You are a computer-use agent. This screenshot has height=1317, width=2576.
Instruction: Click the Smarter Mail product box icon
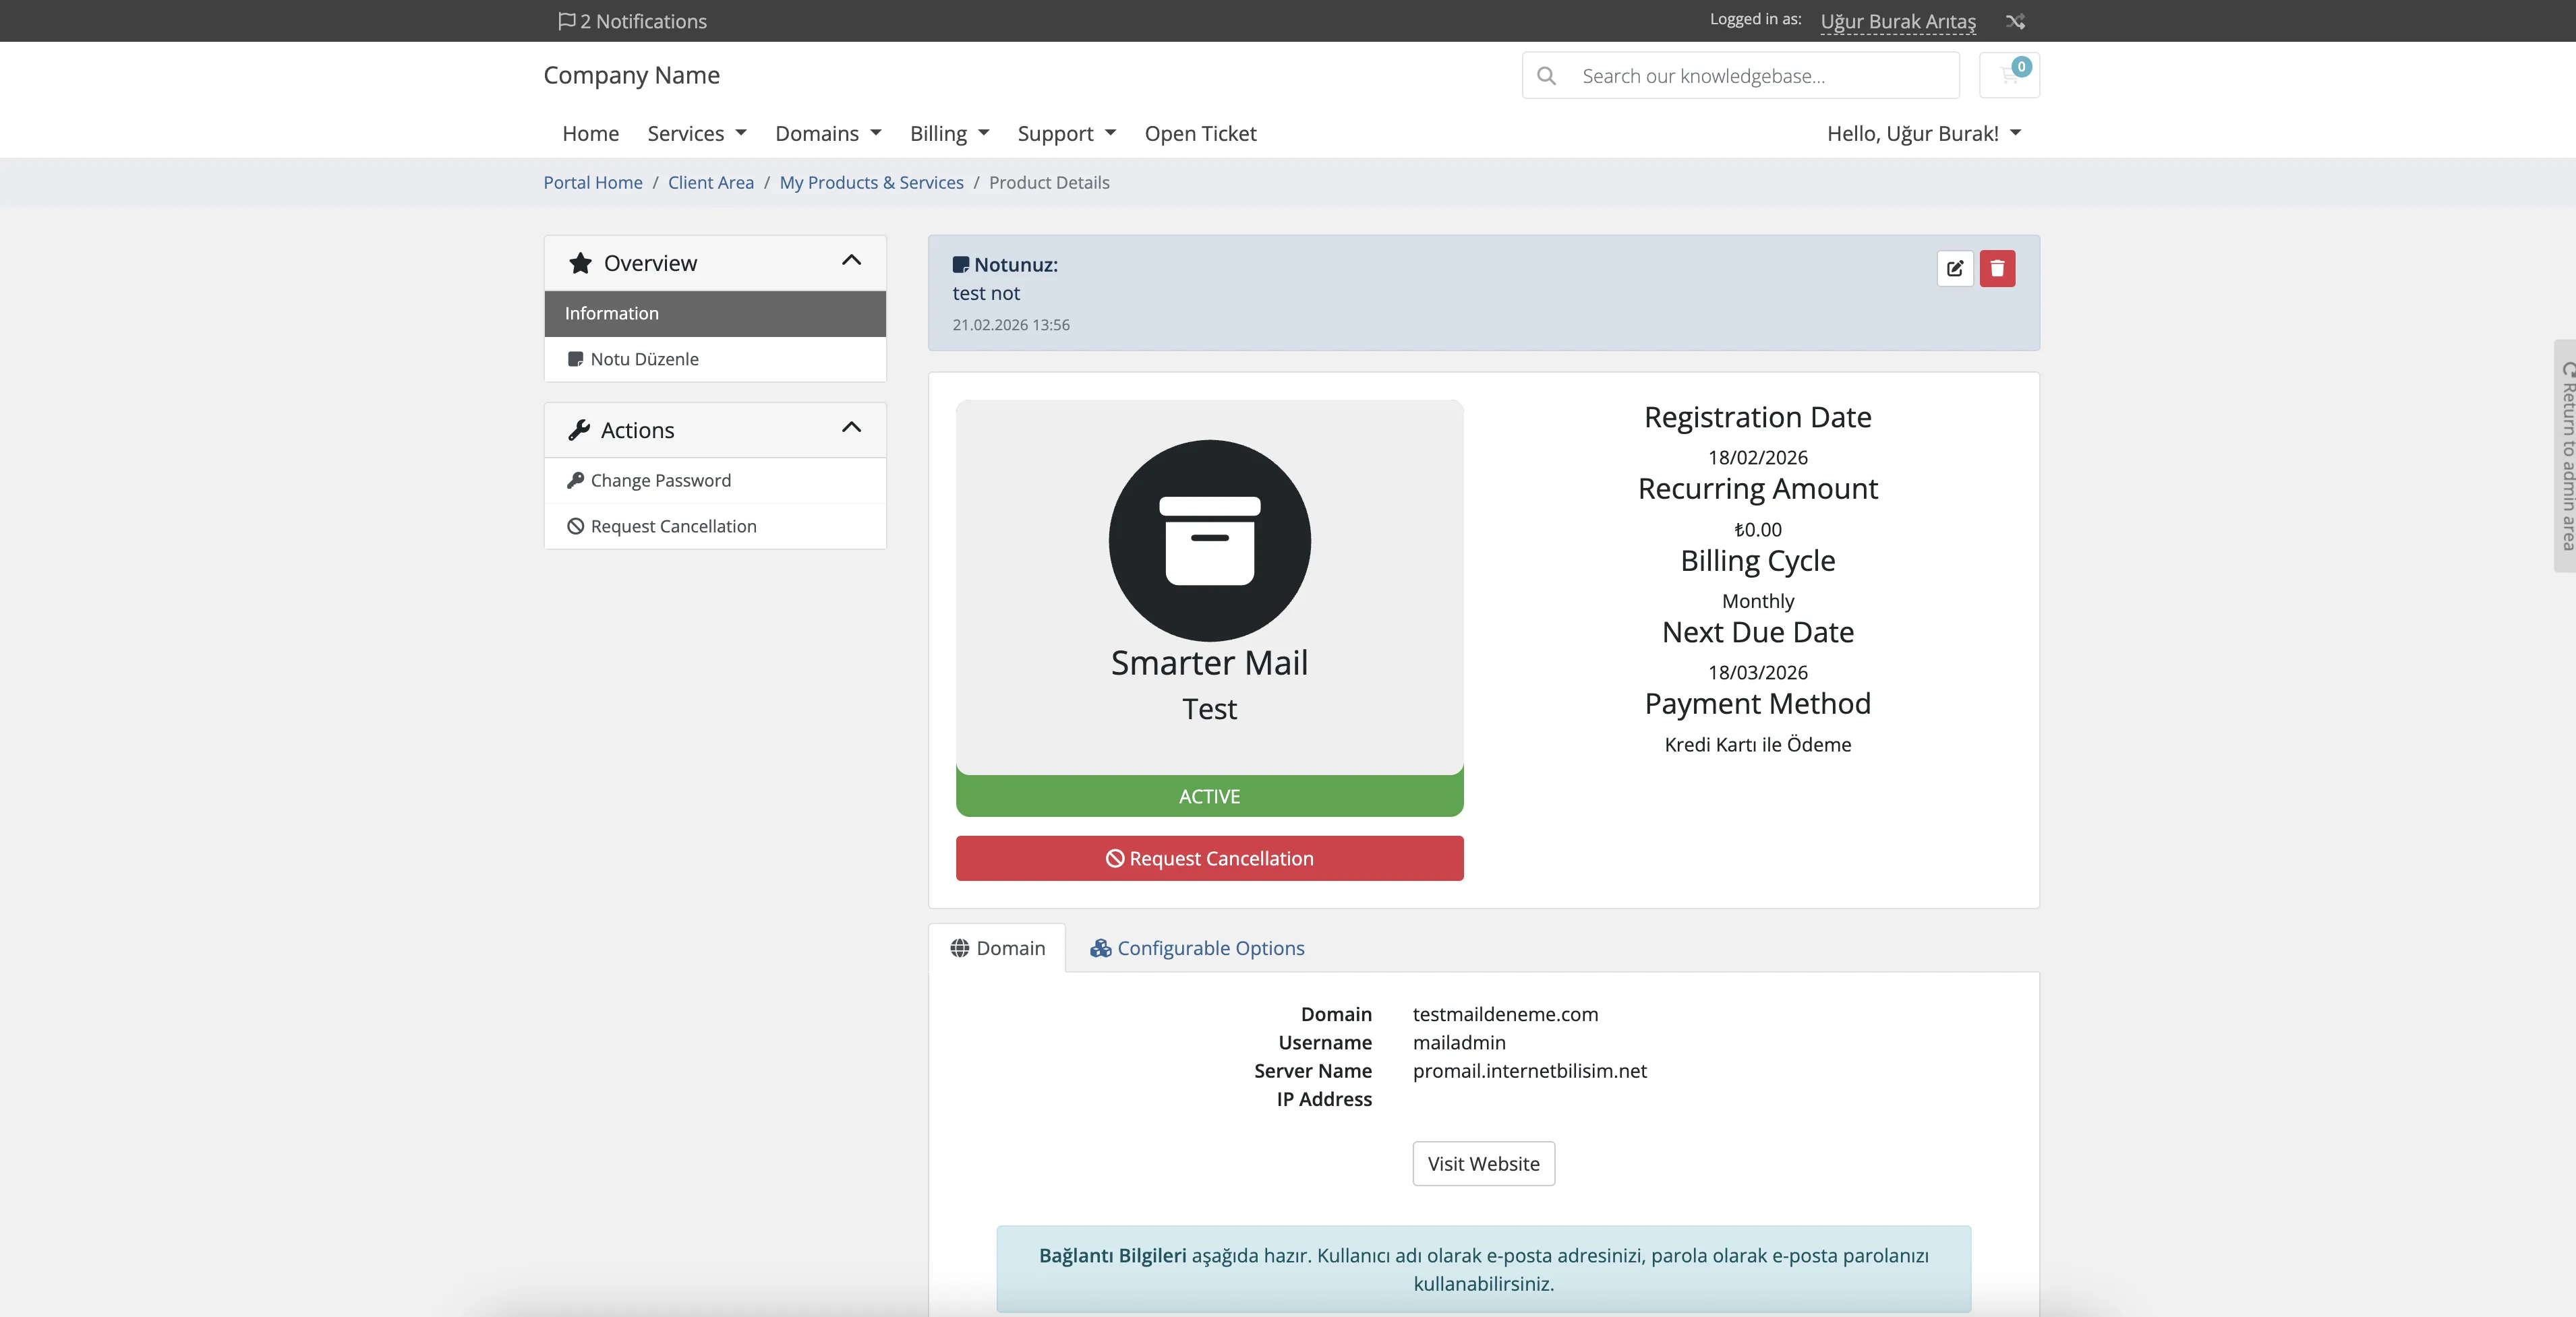[1209, 541]
